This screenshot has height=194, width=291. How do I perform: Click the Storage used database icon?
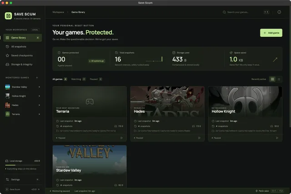pos(174,53)
